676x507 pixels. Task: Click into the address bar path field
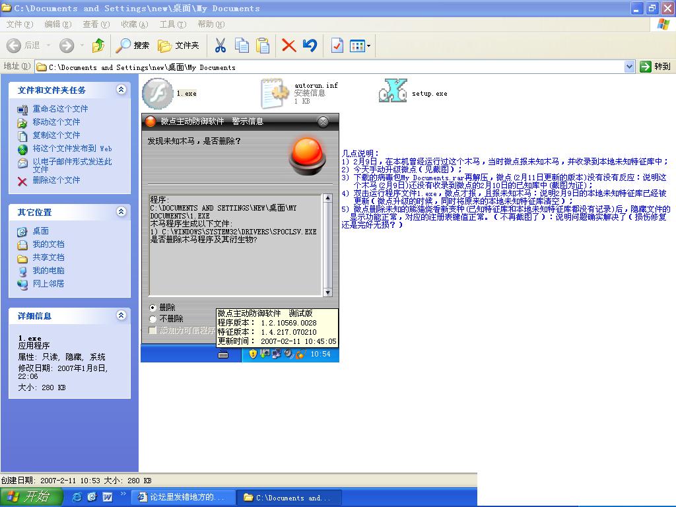coord(330,67)
